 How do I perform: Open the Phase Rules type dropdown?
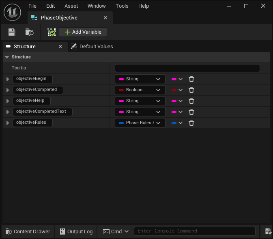(x=140, y=123)
